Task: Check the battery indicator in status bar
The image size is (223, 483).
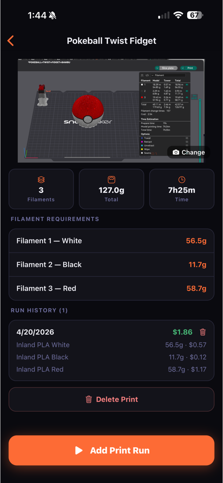Action: click(x=195, y=15)
